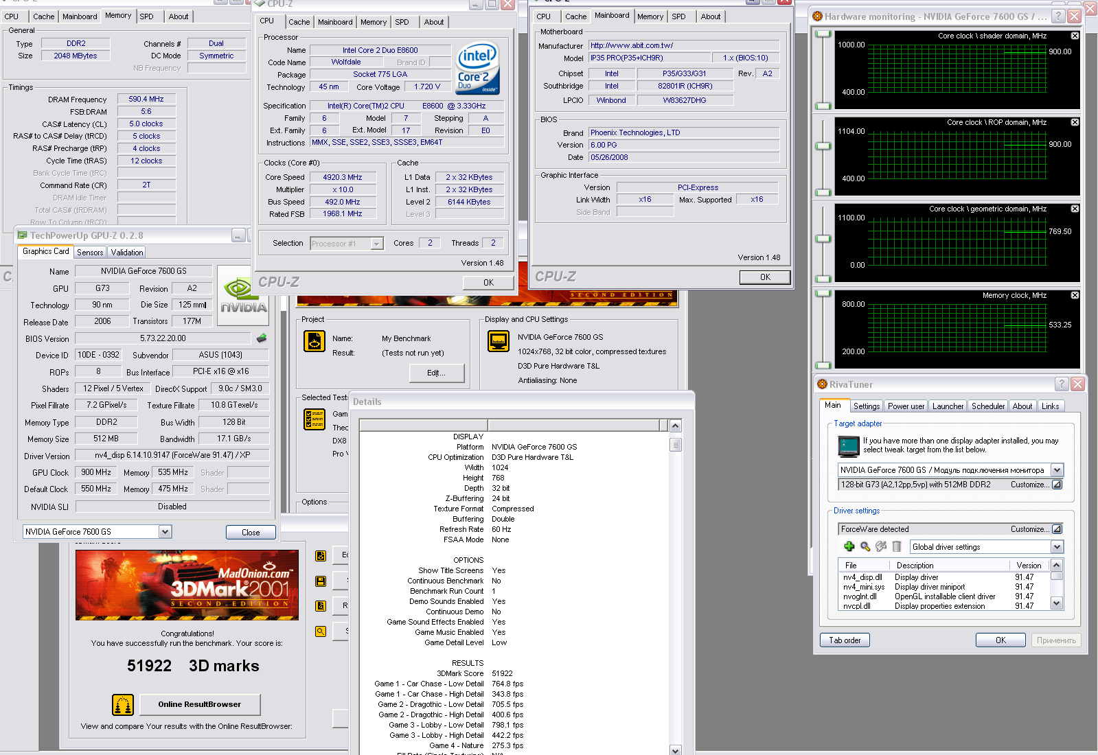
Task: Click OK in the middle CPU-Z processor window
Action: coord(488,283)
